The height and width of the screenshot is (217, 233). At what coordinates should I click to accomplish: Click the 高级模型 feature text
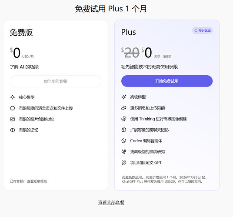[138, 97]
